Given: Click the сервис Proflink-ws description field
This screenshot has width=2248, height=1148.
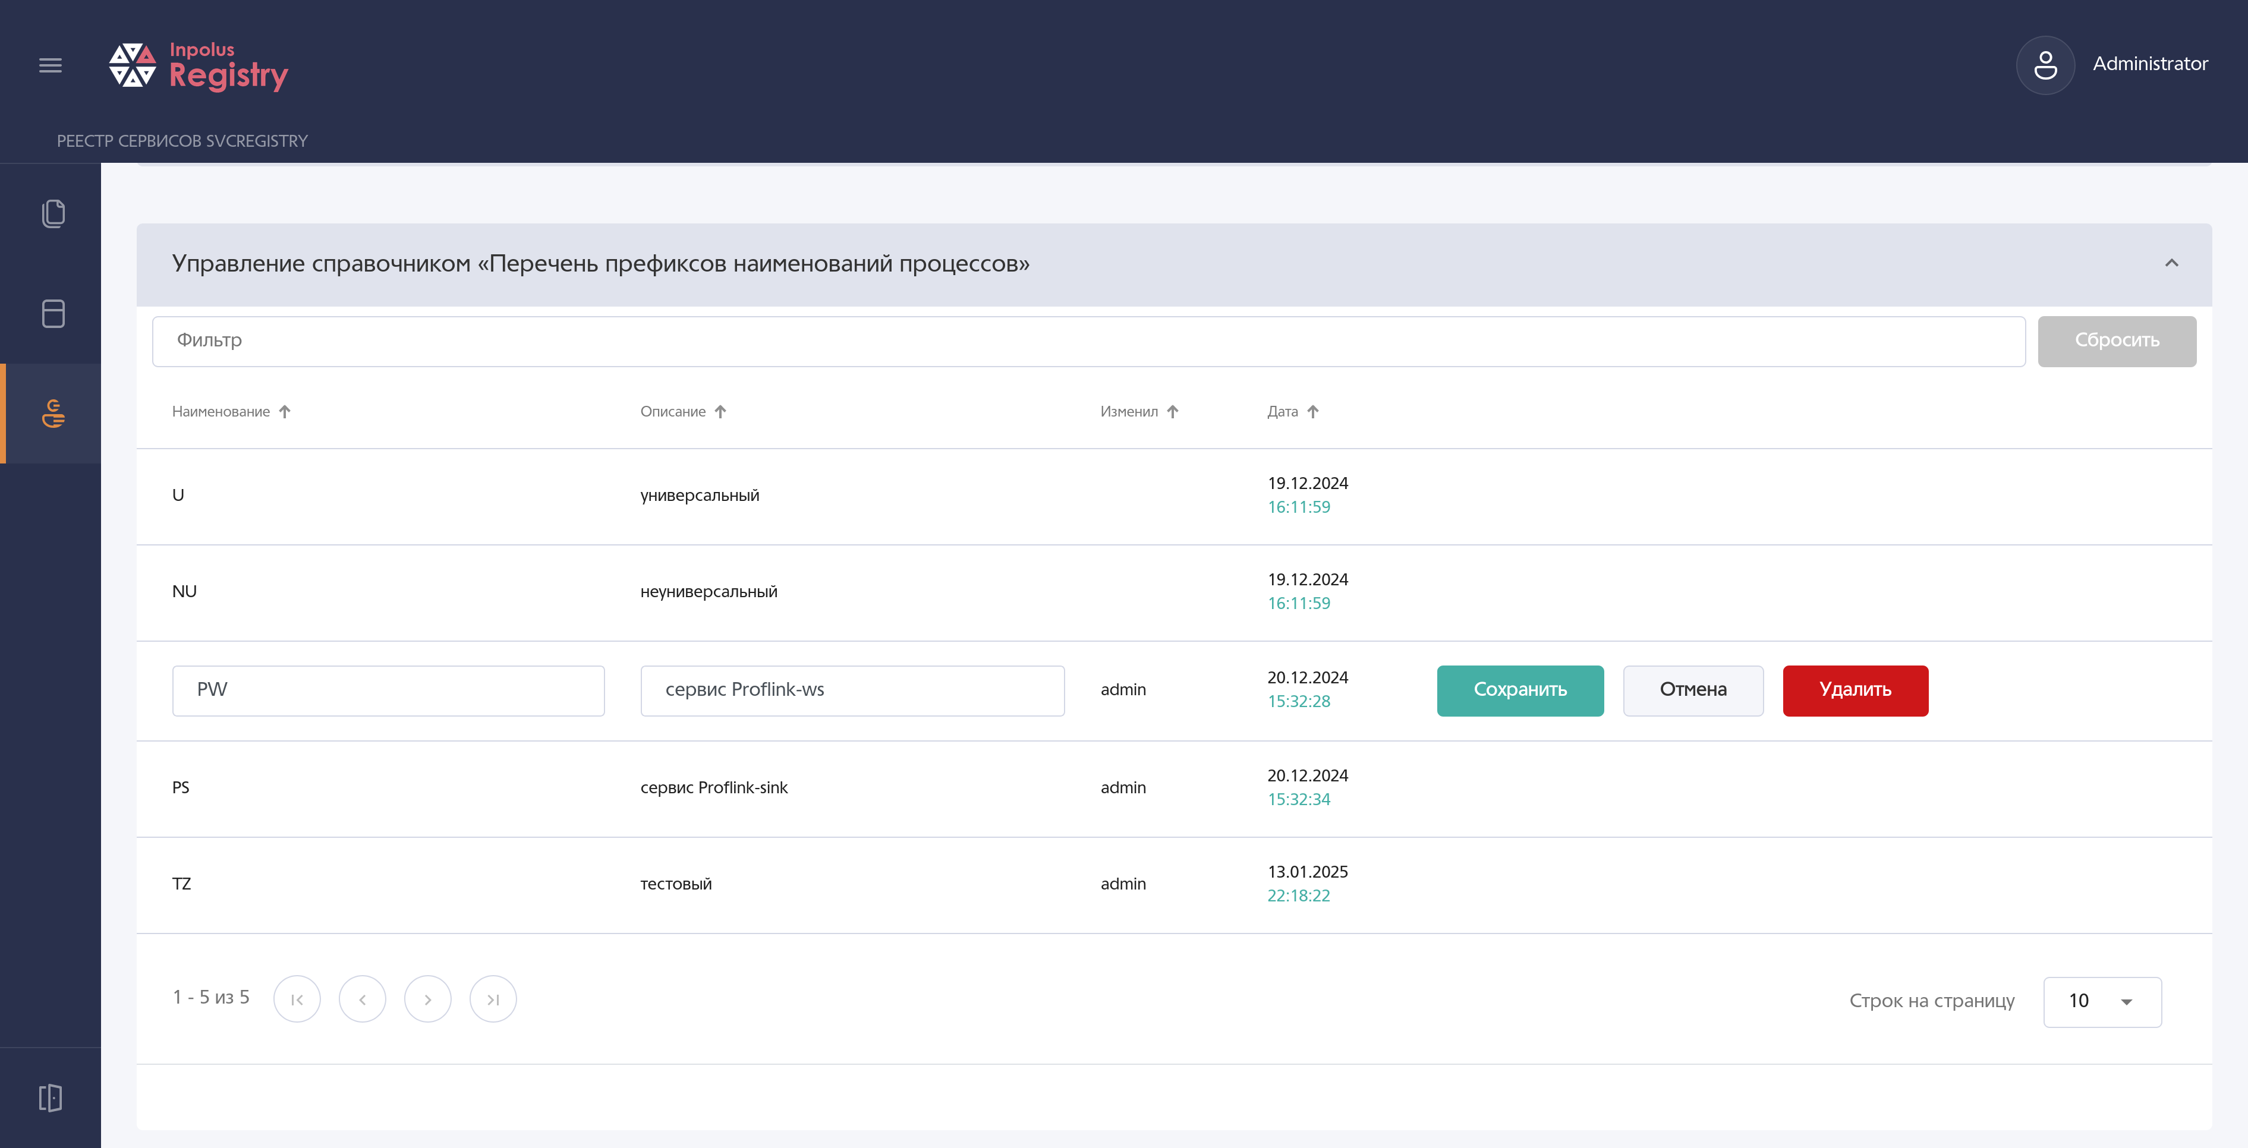Looking at the screenshot, I should (852, 691).
